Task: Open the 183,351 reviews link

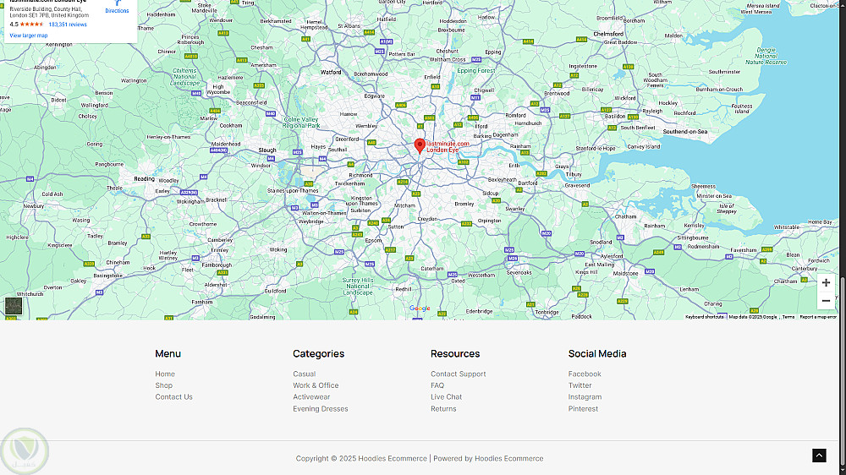Action: 68,25
